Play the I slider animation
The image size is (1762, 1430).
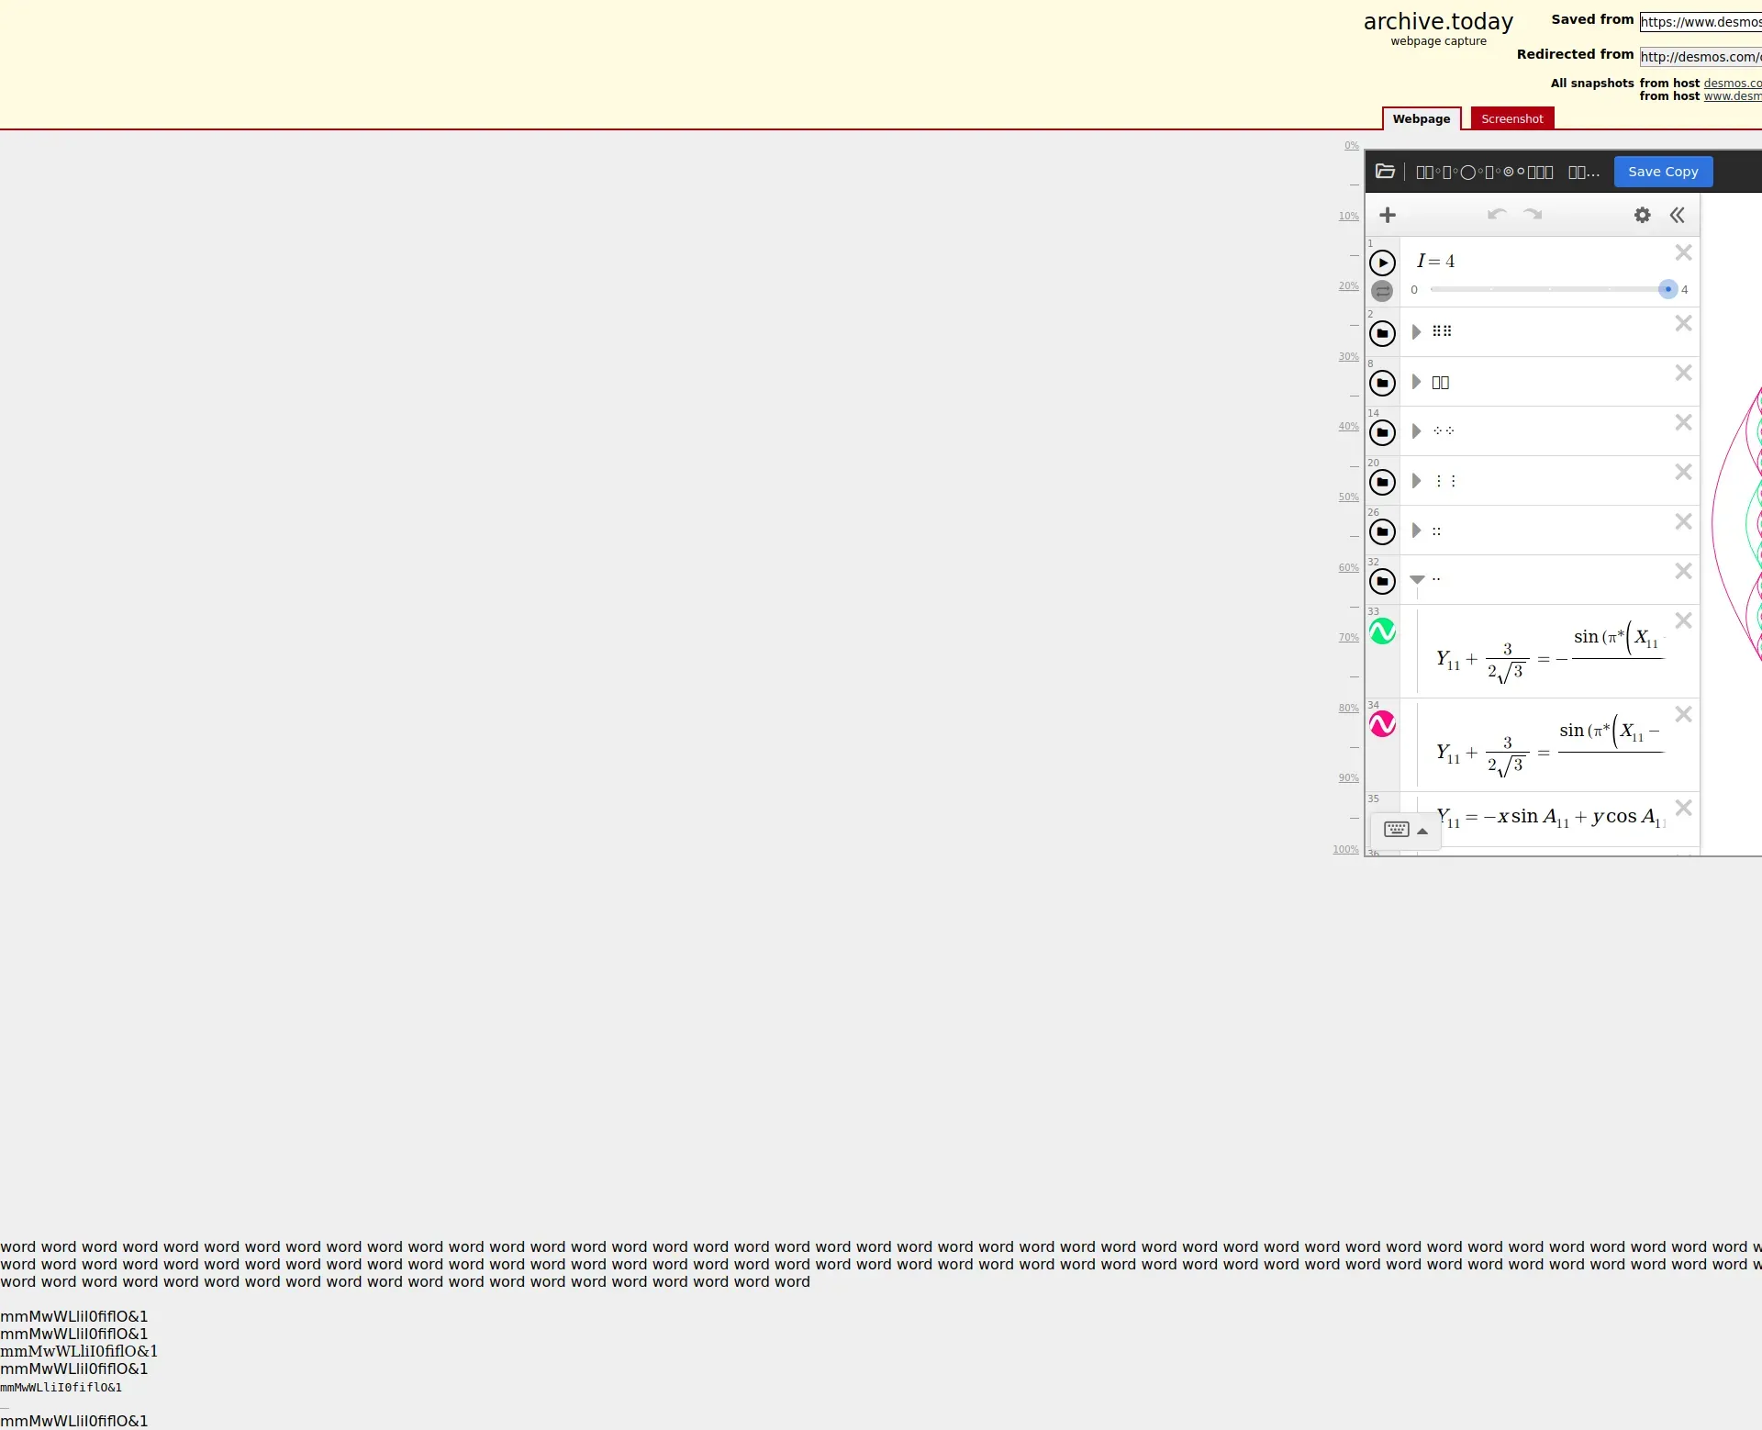[x=1382, y=263]
